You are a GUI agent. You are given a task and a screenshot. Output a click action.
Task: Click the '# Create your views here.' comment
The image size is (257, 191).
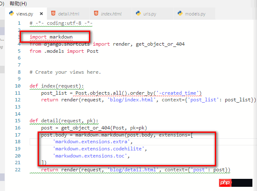pyautogui.click(x=65, y=72)
